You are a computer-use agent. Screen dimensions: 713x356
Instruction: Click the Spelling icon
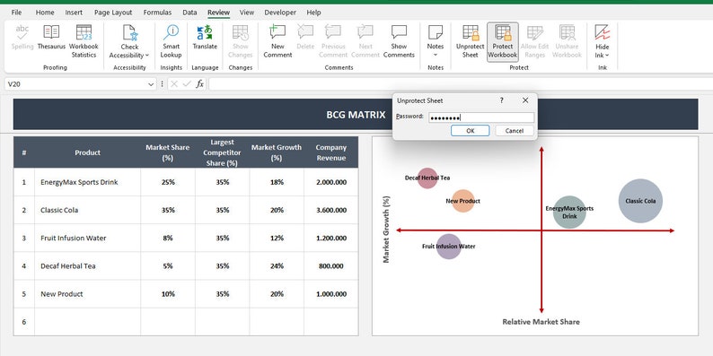pos(22,32)
